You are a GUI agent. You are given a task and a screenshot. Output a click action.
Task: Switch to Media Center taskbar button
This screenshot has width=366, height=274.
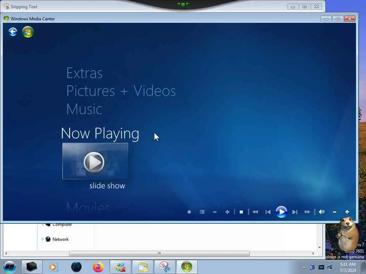tap(187, 267)
